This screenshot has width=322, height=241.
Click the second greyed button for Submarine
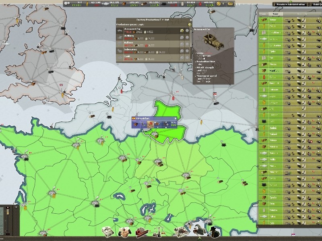(x=187, y=51)
